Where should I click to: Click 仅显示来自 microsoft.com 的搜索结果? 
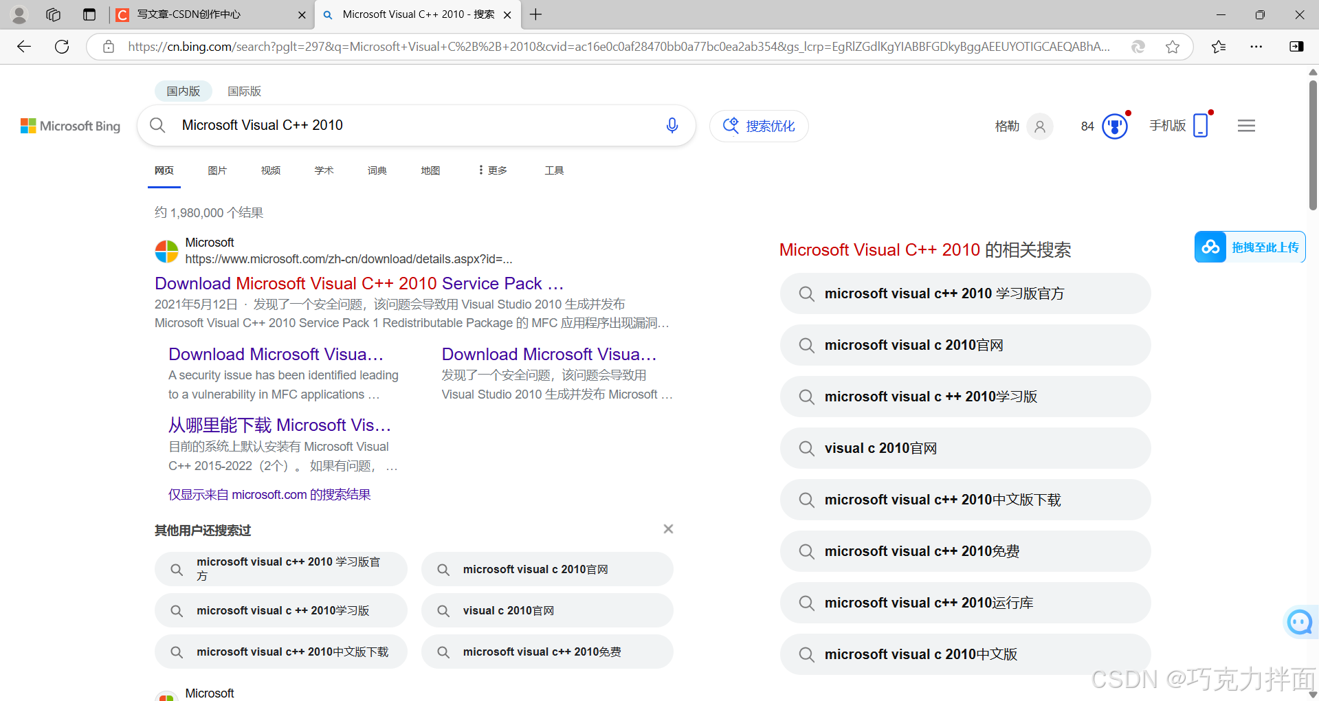pos(269,494)
